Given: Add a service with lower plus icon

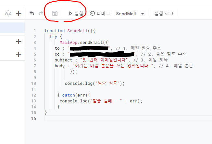Looking at the screenshot, I should (x=19, y=54).
